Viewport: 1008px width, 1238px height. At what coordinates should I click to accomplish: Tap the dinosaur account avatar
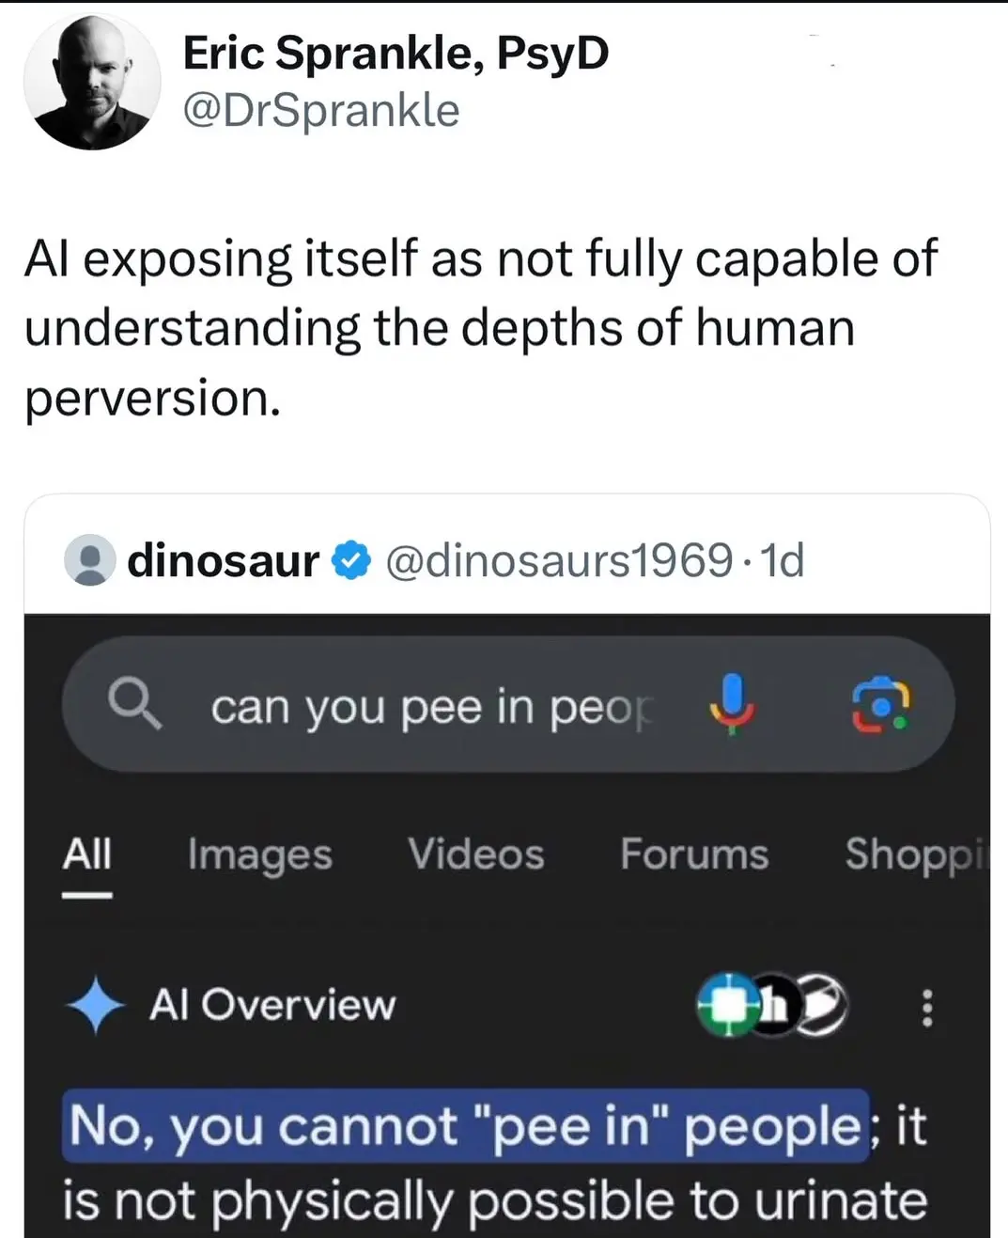(89, 561)
